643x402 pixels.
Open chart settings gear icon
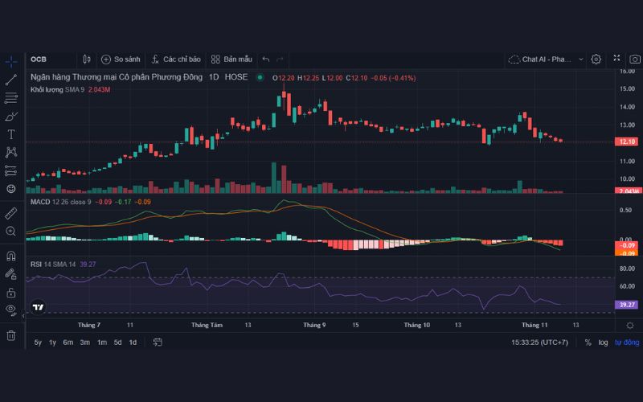point(596,59)
